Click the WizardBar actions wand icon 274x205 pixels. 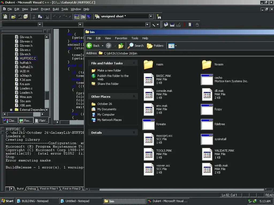[154, 25]
